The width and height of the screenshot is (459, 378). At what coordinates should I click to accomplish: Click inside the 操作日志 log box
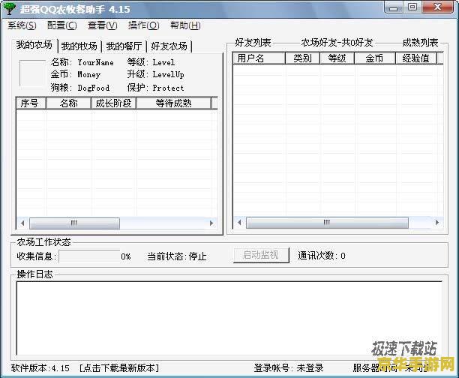coord(229,318)
